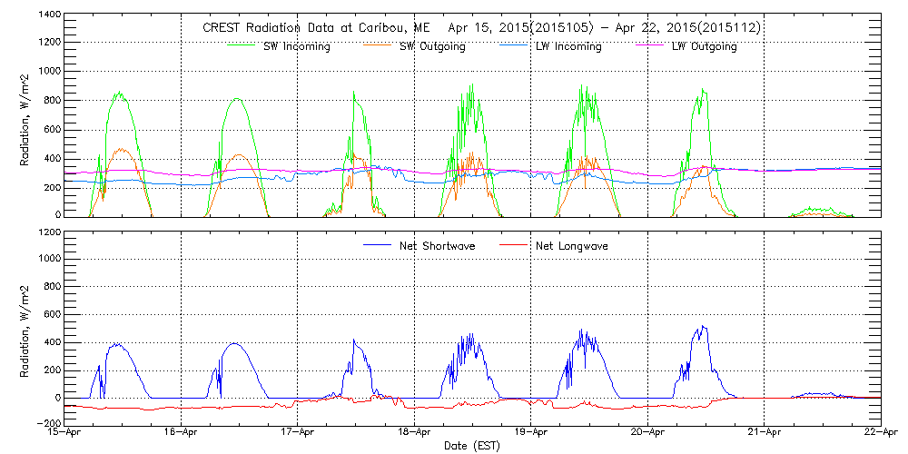Select the 21-Apr date tick label
The image size is (908, 454).
(x=765, y=433)
